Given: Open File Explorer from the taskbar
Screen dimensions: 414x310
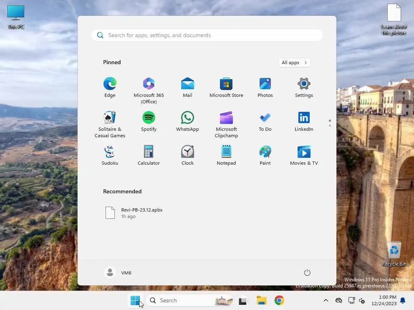Looking at the screenshot, I should pyautogui.click(x=262, y=300).
